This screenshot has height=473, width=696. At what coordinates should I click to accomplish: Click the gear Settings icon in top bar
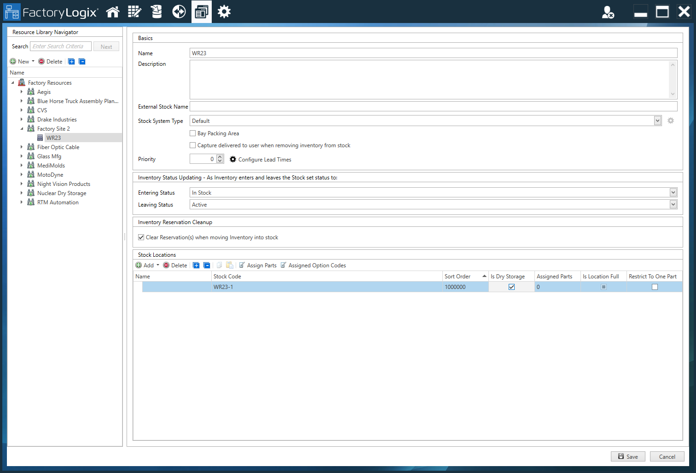point(224,12)
